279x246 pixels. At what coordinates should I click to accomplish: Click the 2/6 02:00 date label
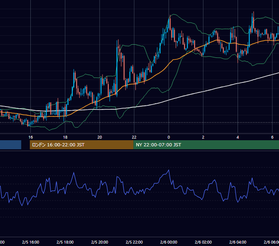pyautogui.click(x=203, y=242)
